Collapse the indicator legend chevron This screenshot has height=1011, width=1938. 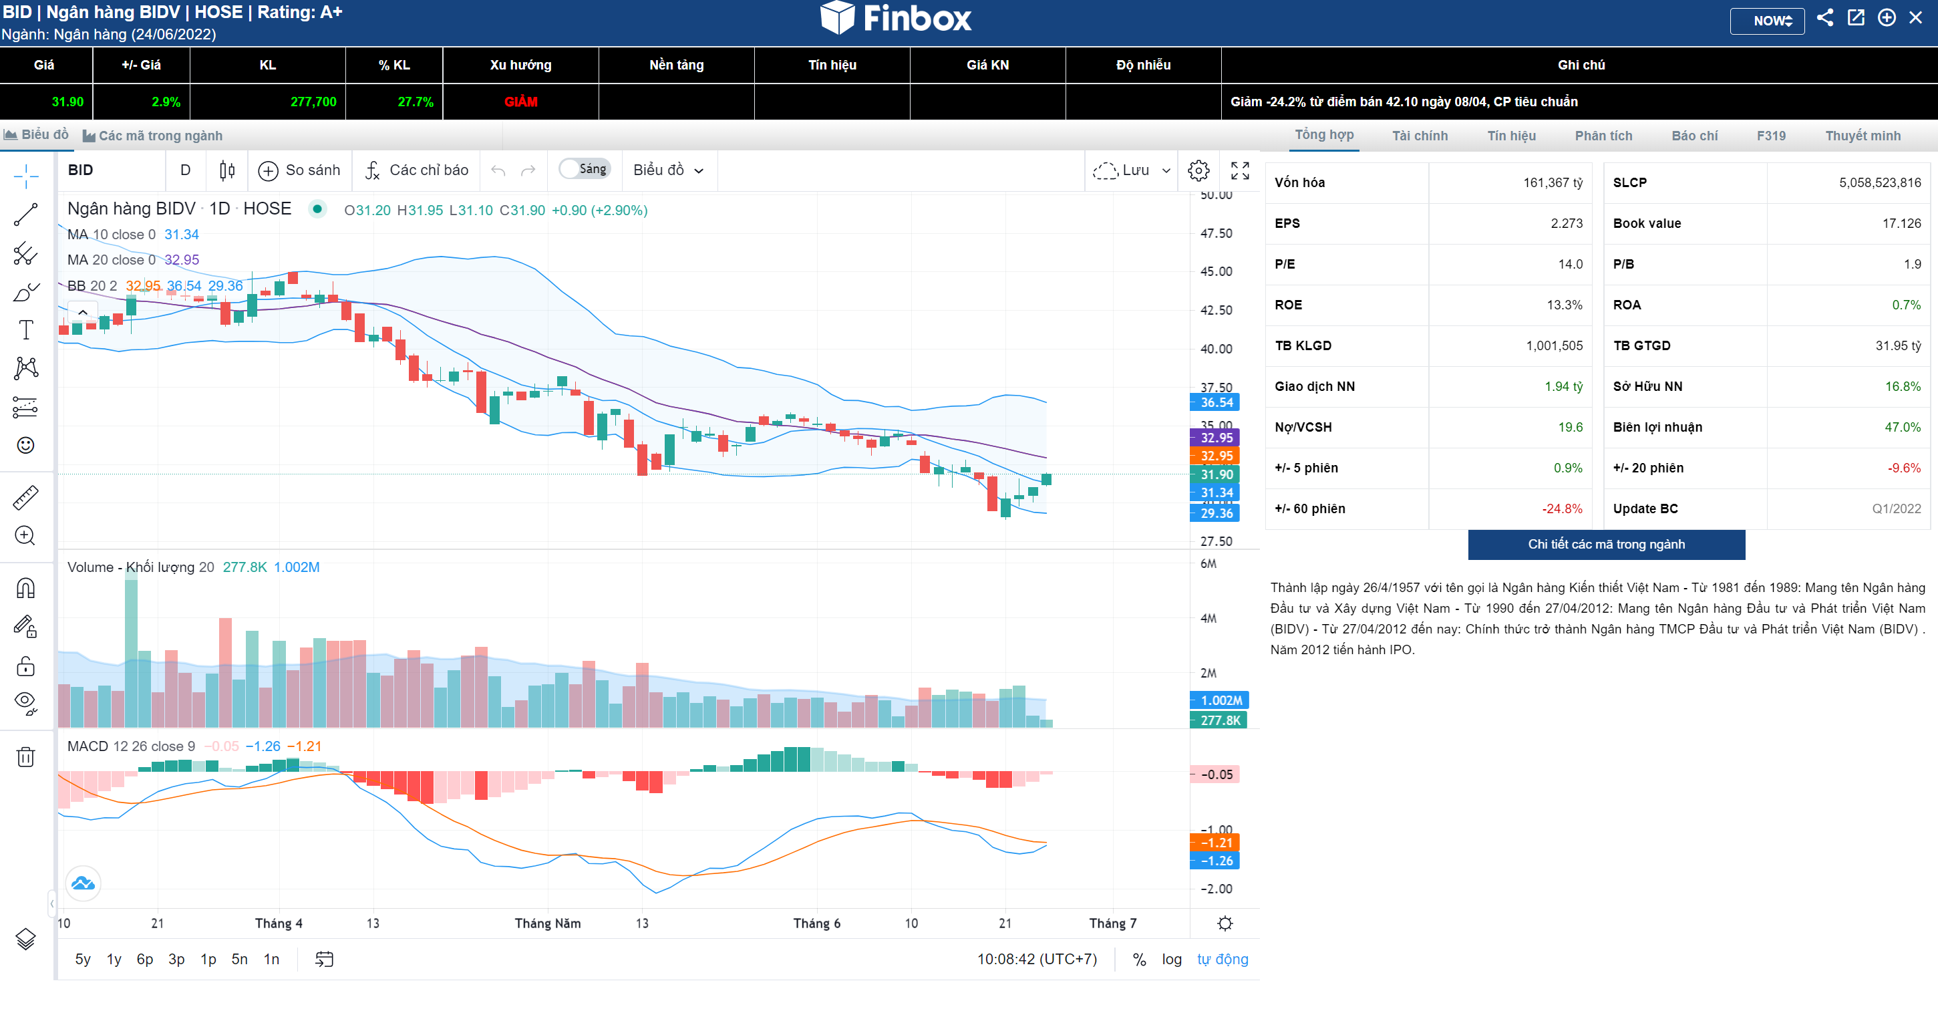(x=83, y=311)
